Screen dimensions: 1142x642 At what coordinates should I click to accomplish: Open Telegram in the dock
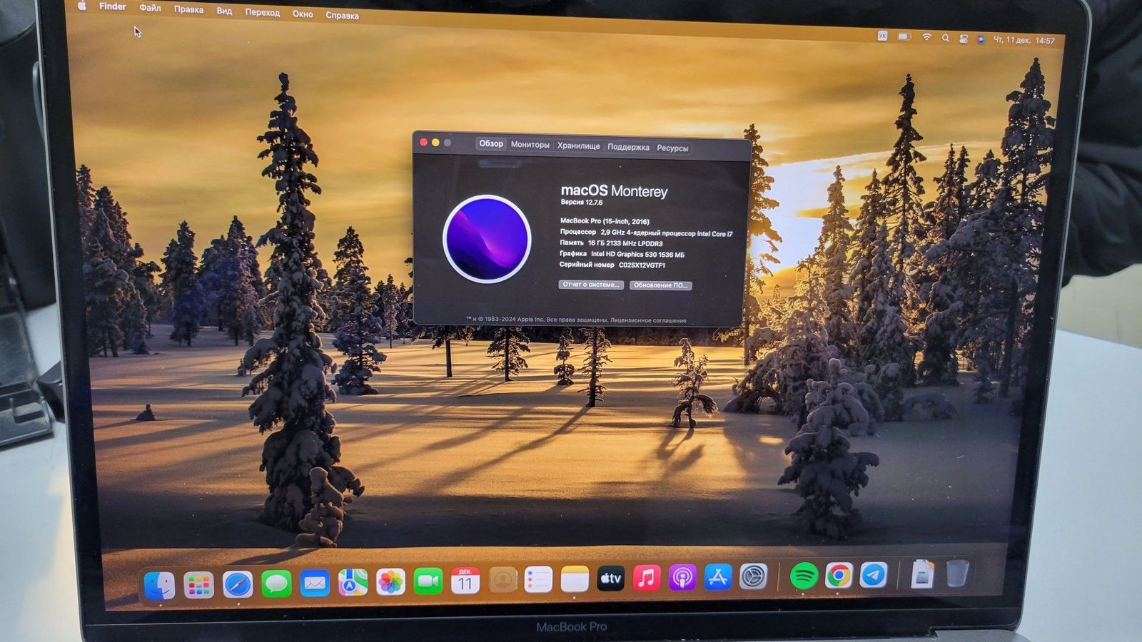tap(873, 575)
